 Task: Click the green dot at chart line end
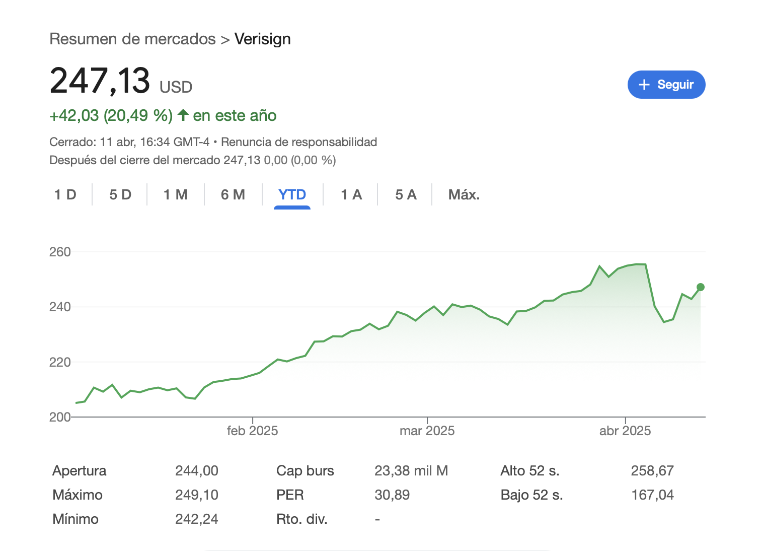[701, 287]
